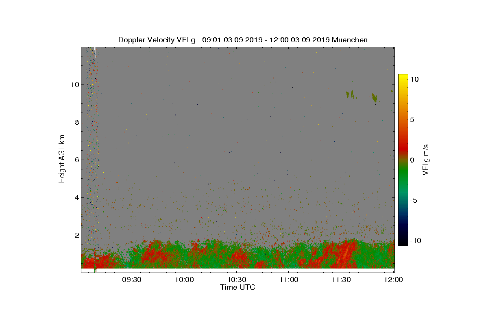Click the 11:00 time tick label

pyautogui.click(x=289, y=279)
